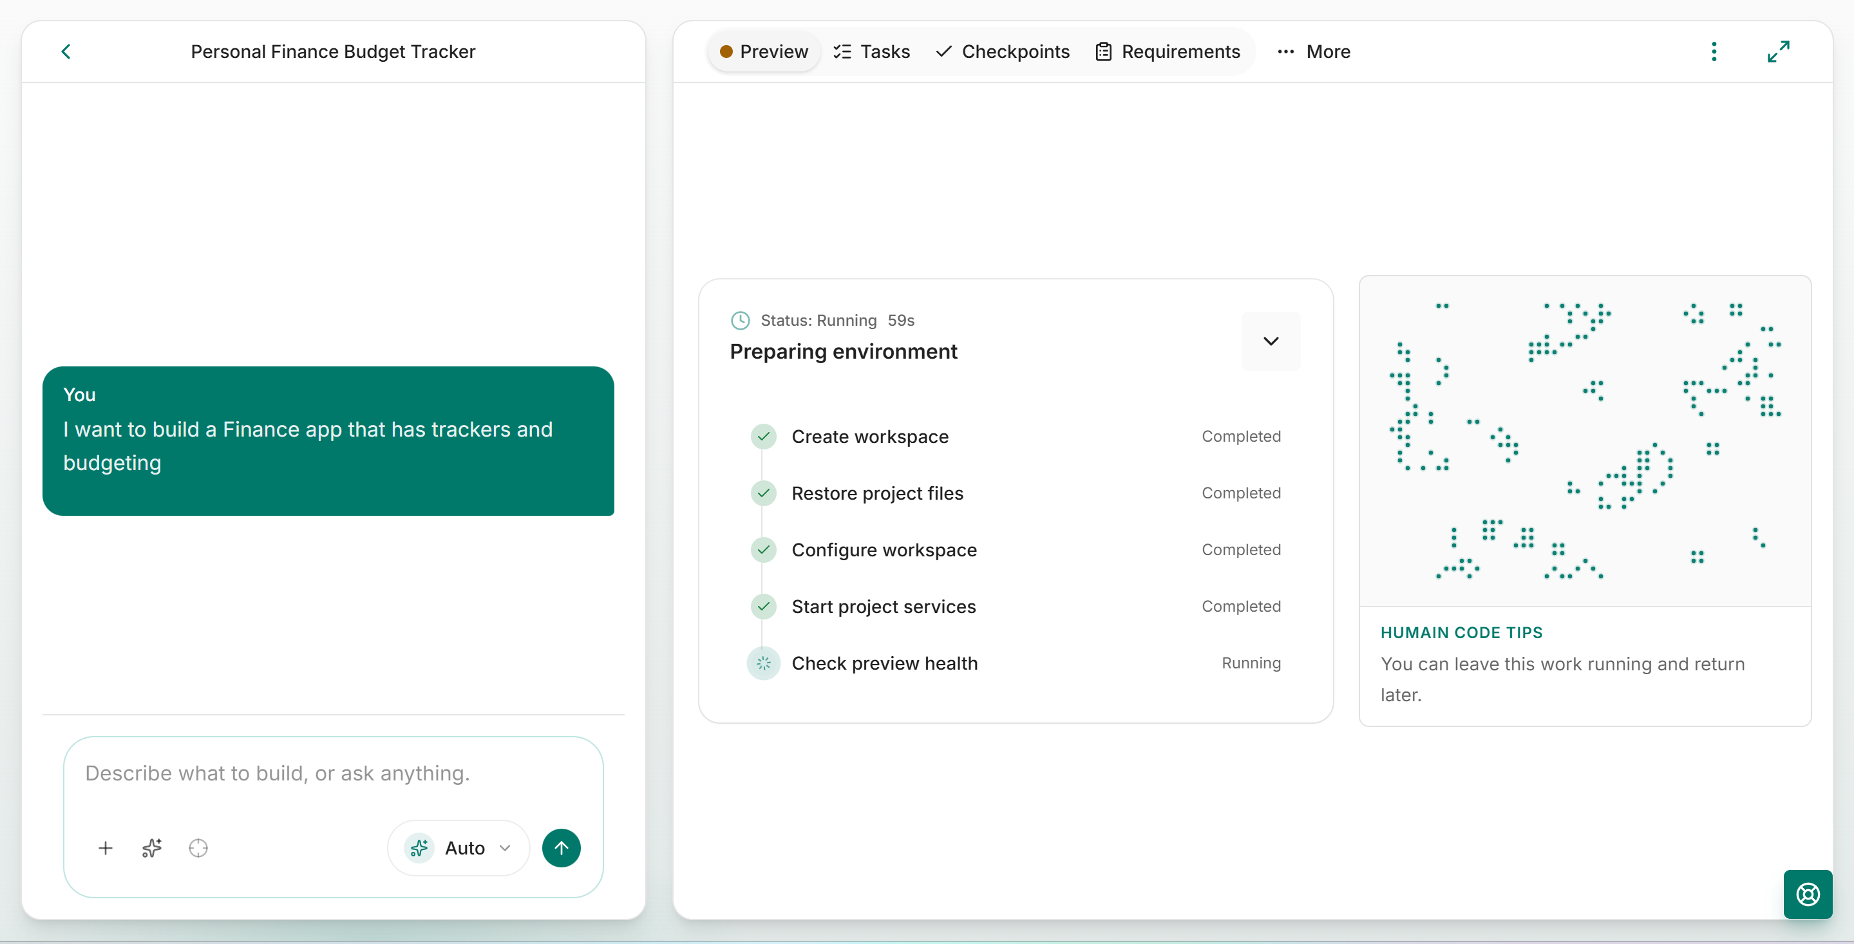The width and height of the screenshot is (1854, 944).
Task: Open the help lifebuoy support button
Action: (1808, 894)
